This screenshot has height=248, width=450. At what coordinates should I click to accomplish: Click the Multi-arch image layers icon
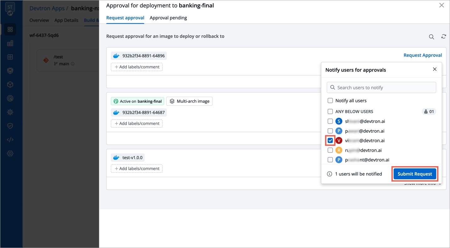(x=172, y=101)
